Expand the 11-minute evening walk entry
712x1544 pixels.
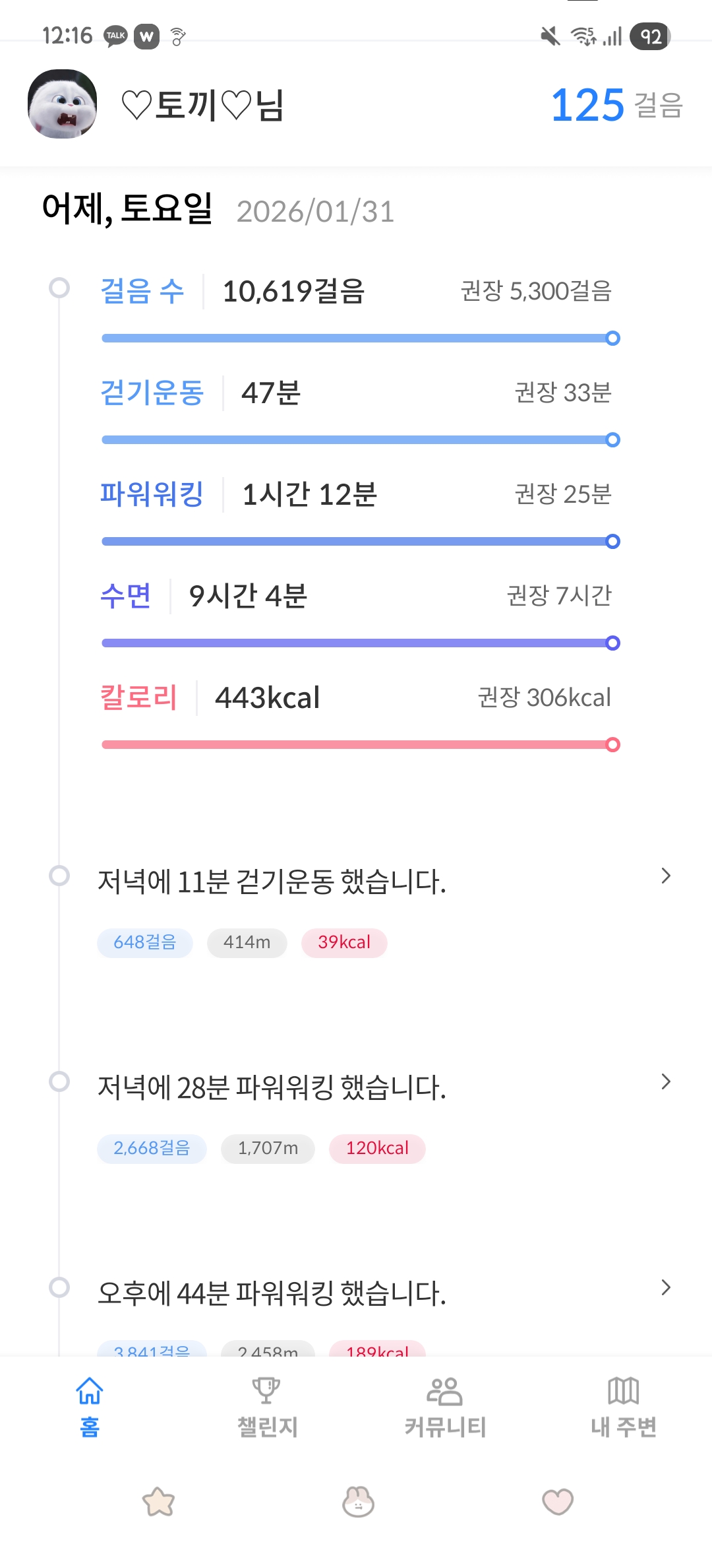coord(666,876)
